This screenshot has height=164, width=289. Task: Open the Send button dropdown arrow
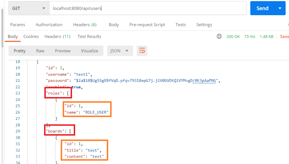tap(280, 8)
